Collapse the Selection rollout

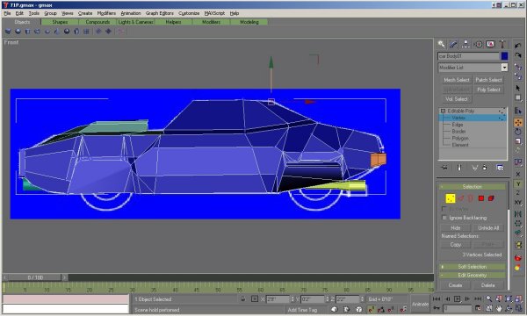[472, 187]
